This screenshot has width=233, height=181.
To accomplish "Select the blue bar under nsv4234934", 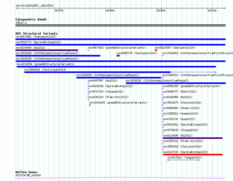I will (x=116, y=67).
